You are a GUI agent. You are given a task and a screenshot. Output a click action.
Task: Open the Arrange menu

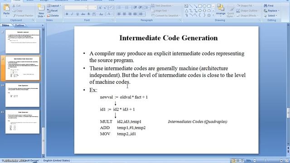pos(221,11)
